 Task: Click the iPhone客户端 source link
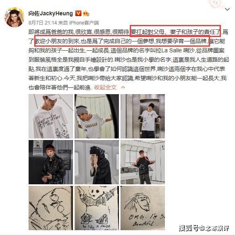click(x=84, y=23)
